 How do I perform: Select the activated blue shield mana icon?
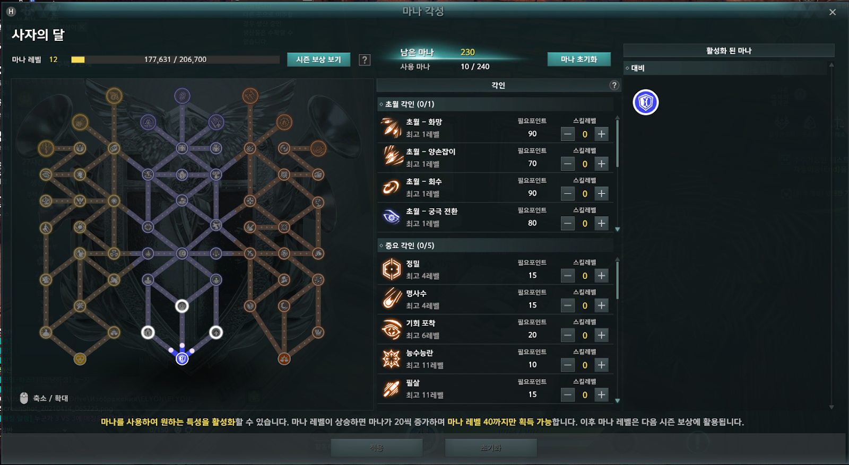[646, 102]
